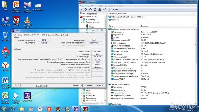The width and height of the screenshot is (199, 112).
Task: Launch the cpuz_x64 desktop shortcut
Action: point(27,97)
